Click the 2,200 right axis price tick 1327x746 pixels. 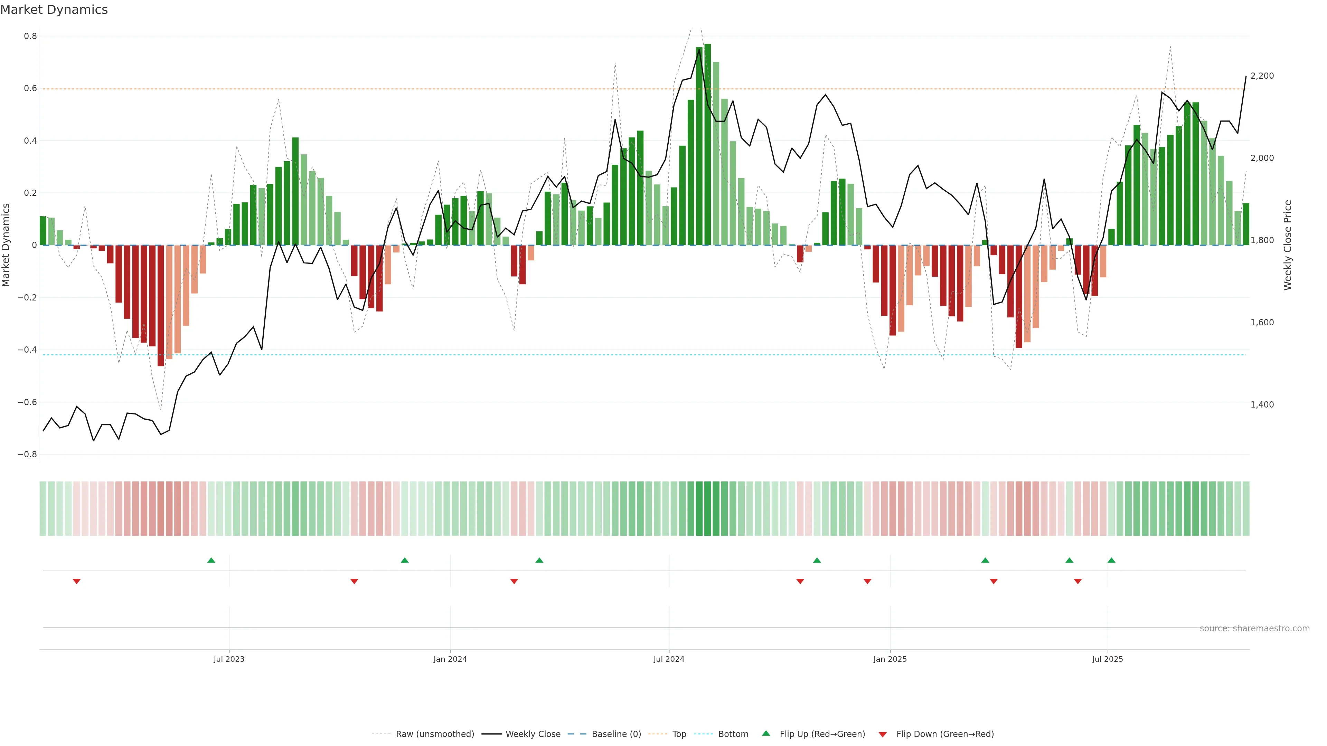pyautogui.click(x=1262, y=76)
